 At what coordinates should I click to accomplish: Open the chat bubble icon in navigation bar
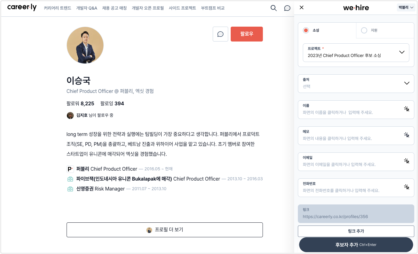click(287, 8)
